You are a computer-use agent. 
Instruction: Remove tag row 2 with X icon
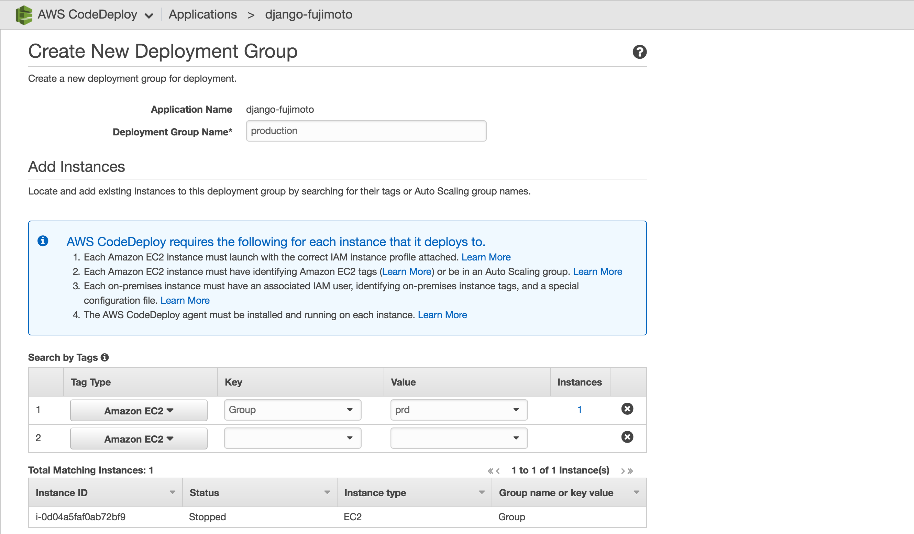click(627, 437)
